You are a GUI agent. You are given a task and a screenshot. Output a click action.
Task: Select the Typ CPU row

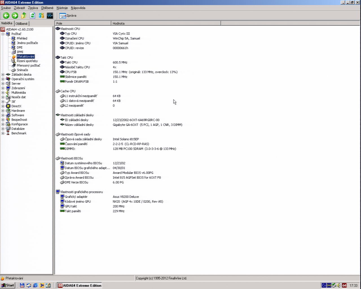pos(138,34)
